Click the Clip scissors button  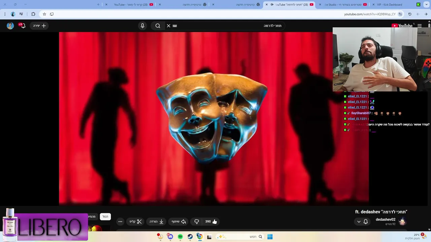pyautogui.click(x=136, y=221)
